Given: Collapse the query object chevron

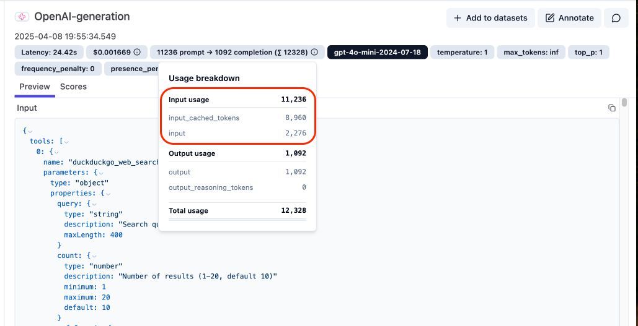Looking at the screenshot, I should [x=94, y=204].
